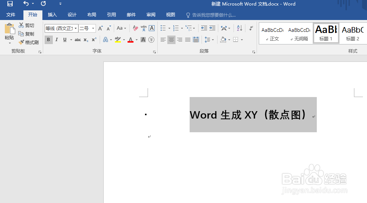Decrease font size with shrink icon

pyautogui.click(x=109, y=29)
